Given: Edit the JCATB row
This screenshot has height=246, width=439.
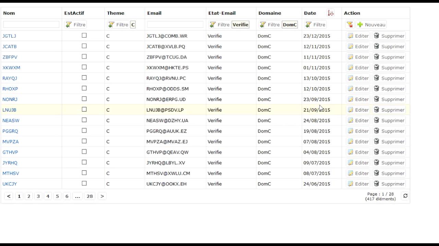Looking at the screenshot, I should (358, 46).
